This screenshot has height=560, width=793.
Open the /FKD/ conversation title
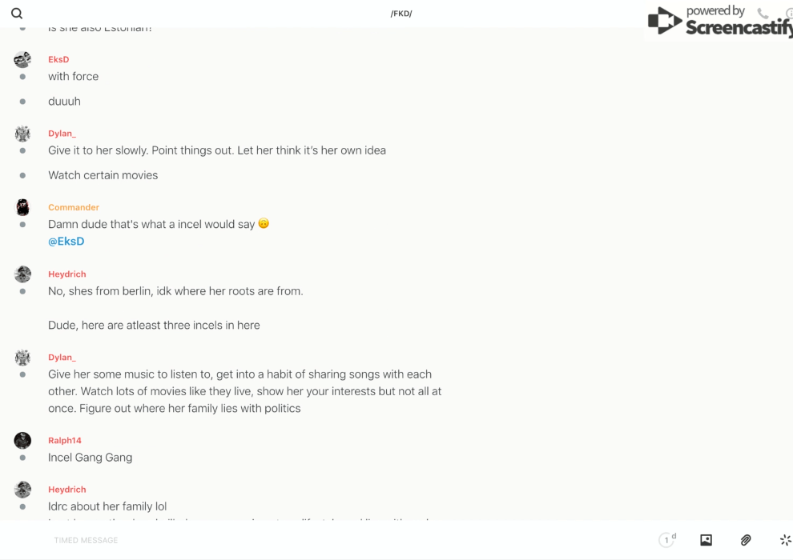[401, 14]
